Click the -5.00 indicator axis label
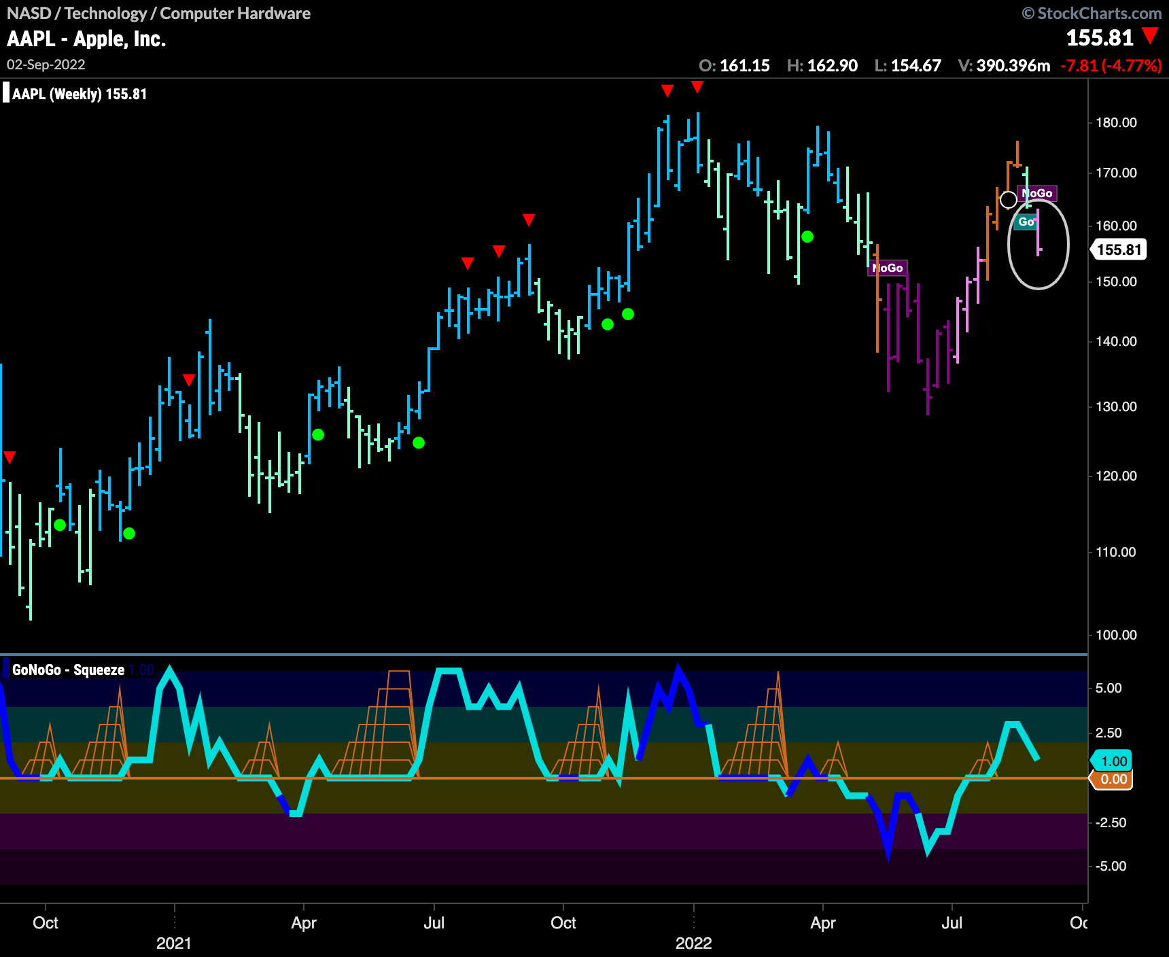 [x=1111, y=866]
